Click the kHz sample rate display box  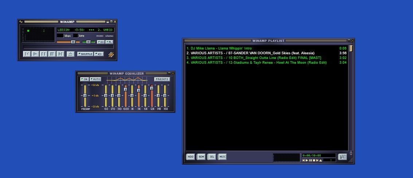click(75, 36)
